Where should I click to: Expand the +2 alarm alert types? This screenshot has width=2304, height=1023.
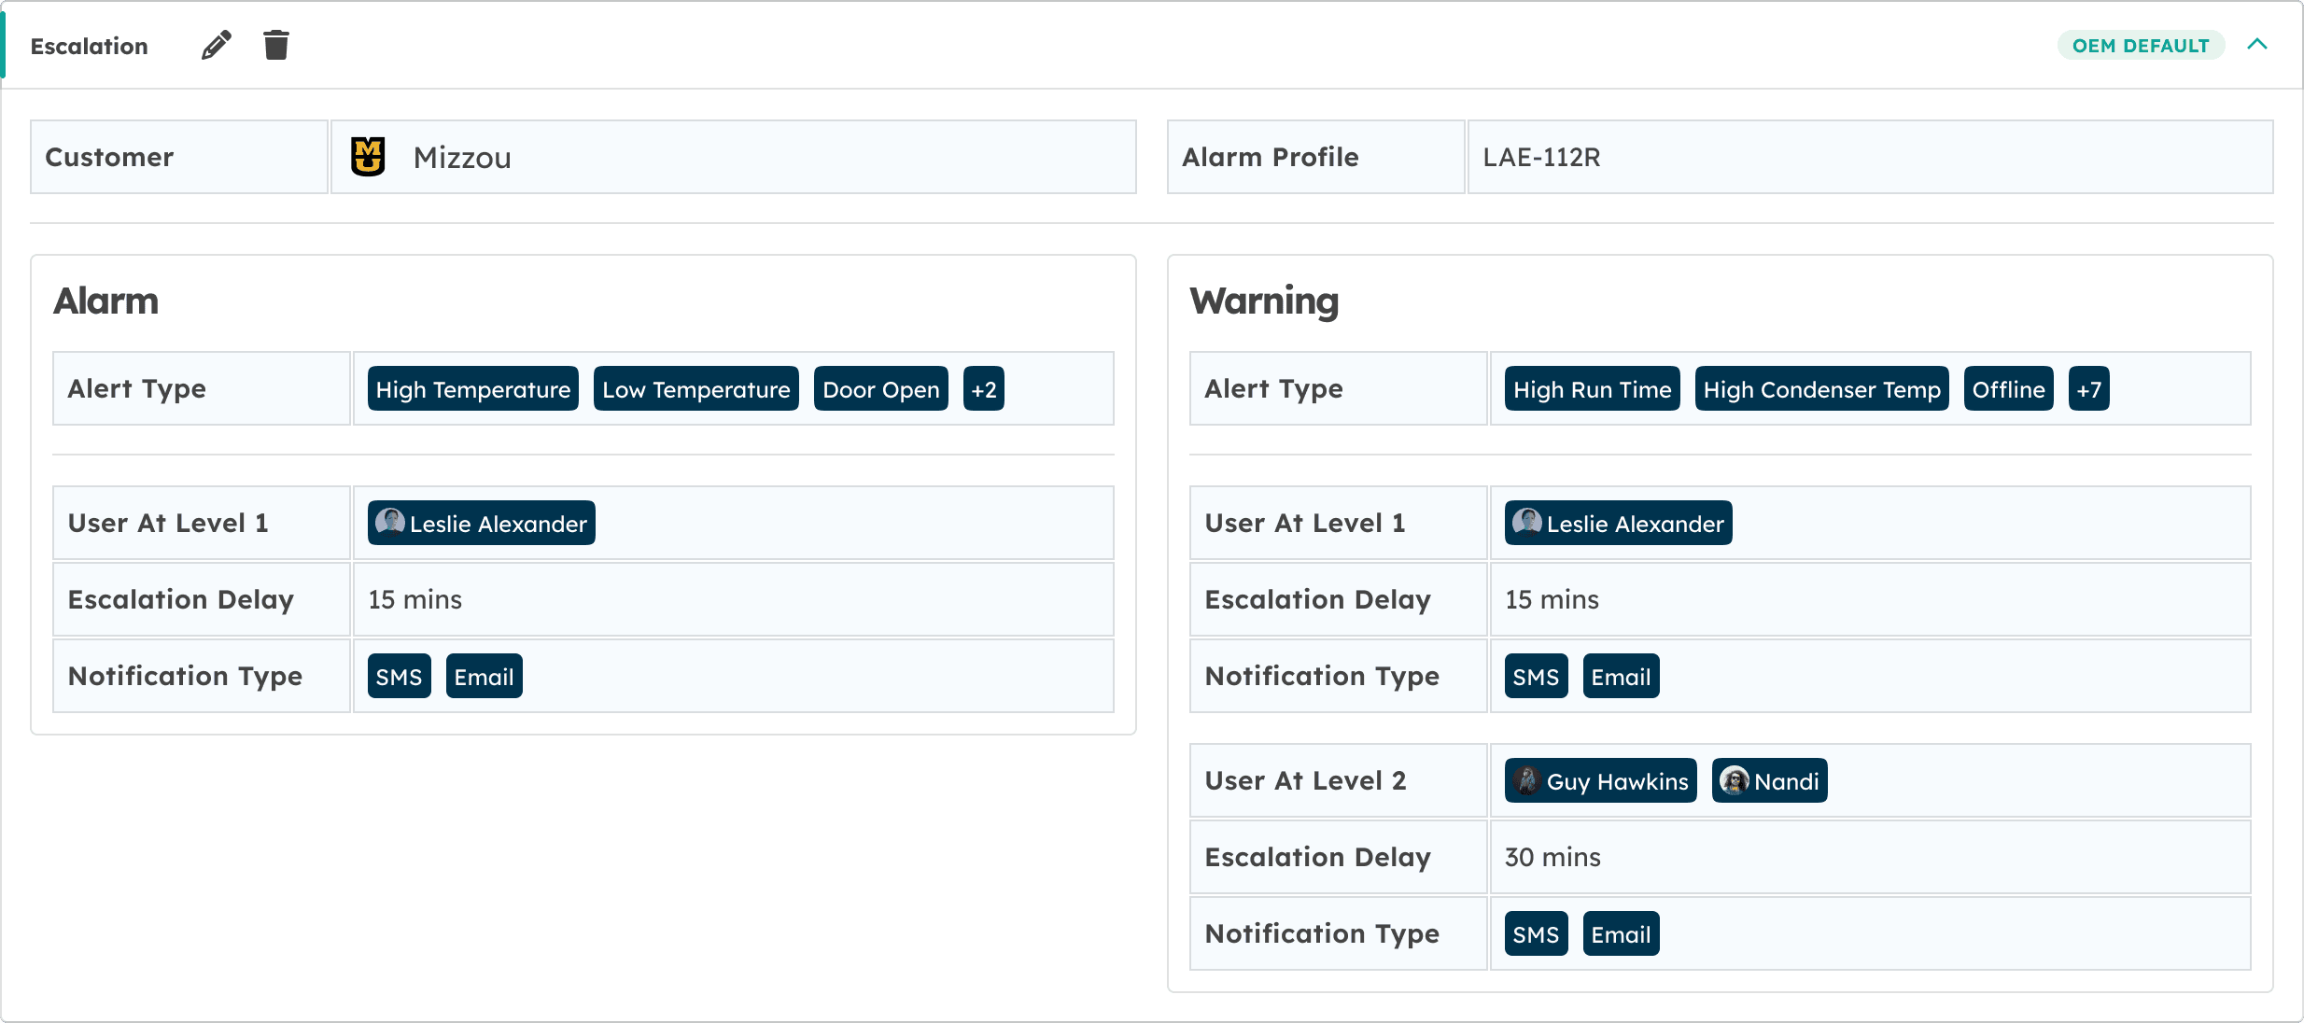(983, 389)
